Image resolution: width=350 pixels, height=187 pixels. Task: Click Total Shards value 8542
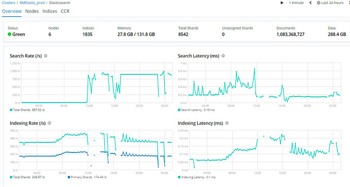183,34
